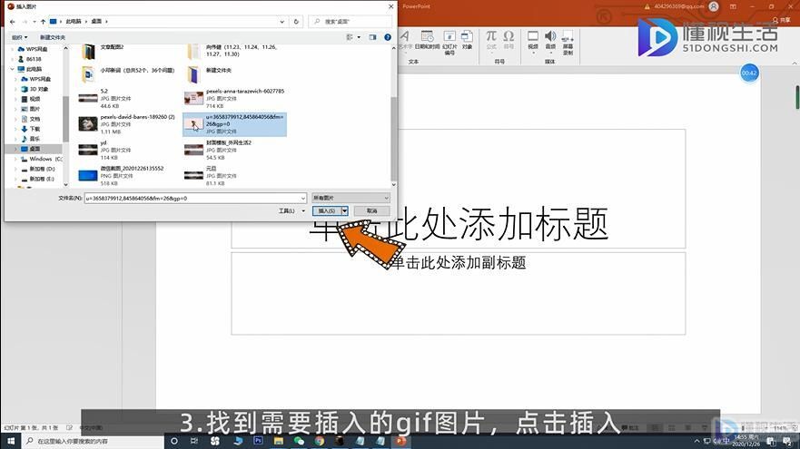Open the 所有图片 file type dropdown
Screen dimensions: 800x449
[351, 198]
